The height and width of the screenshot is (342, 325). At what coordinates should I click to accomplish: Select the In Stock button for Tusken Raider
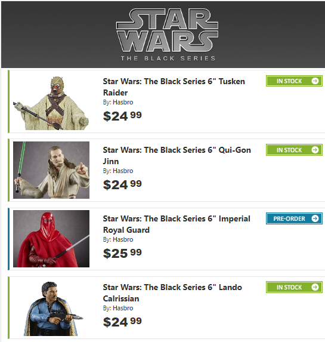(294, 81)
